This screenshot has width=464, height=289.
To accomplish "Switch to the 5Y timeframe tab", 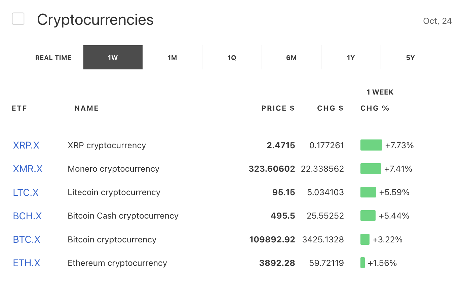I will [410, 58].
